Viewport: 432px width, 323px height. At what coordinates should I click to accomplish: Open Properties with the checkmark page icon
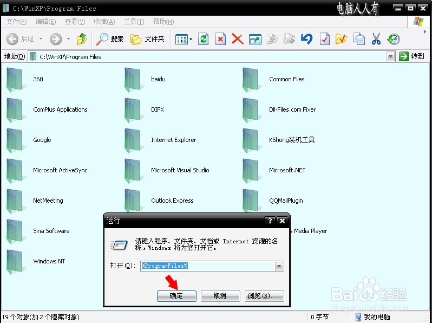coord(325,39)
